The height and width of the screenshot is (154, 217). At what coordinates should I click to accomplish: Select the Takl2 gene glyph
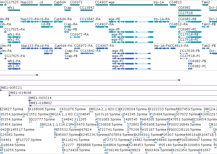[x=205, y=5]
